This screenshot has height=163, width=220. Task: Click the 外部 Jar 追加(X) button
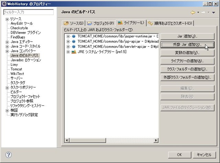(x=187, y=45)
